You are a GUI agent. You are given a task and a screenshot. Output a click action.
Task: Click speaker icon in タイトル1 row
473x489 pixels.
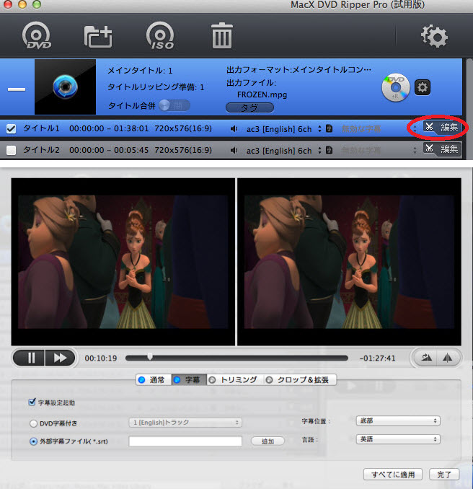[x=234, y=129]
